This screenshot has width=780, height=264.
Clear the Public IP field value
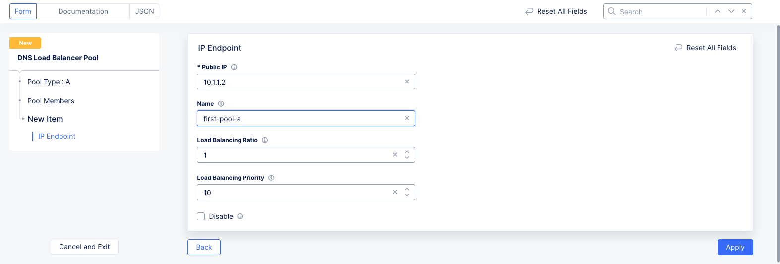[x=407, y=82]
